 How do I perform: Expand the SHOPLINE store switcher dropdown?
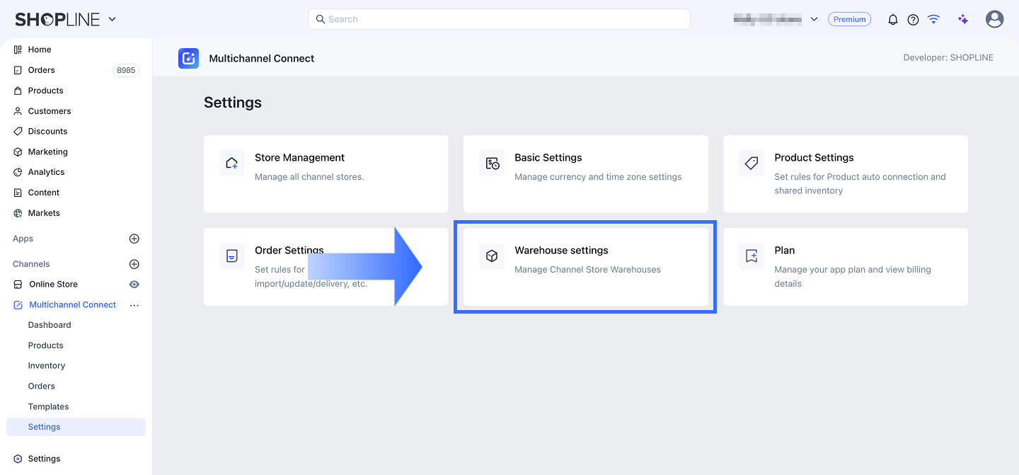pyautogui.click(x=113, y=20)
